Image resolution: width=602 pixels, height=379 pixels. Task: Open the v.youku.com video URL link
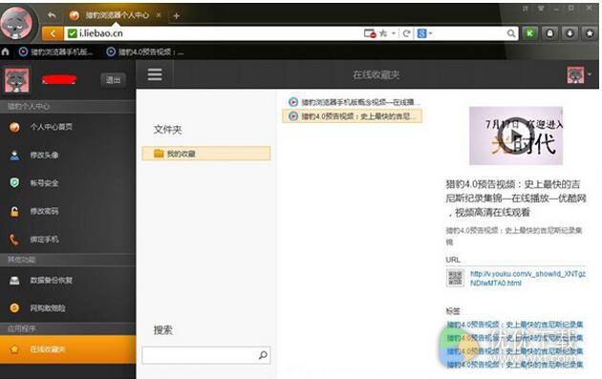pos(527,279)
